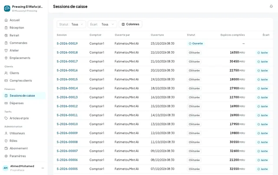Viewport: 278px width, 175px height.
Task: Go to Dépenses in the sidebar
Action: click(17, 103)
